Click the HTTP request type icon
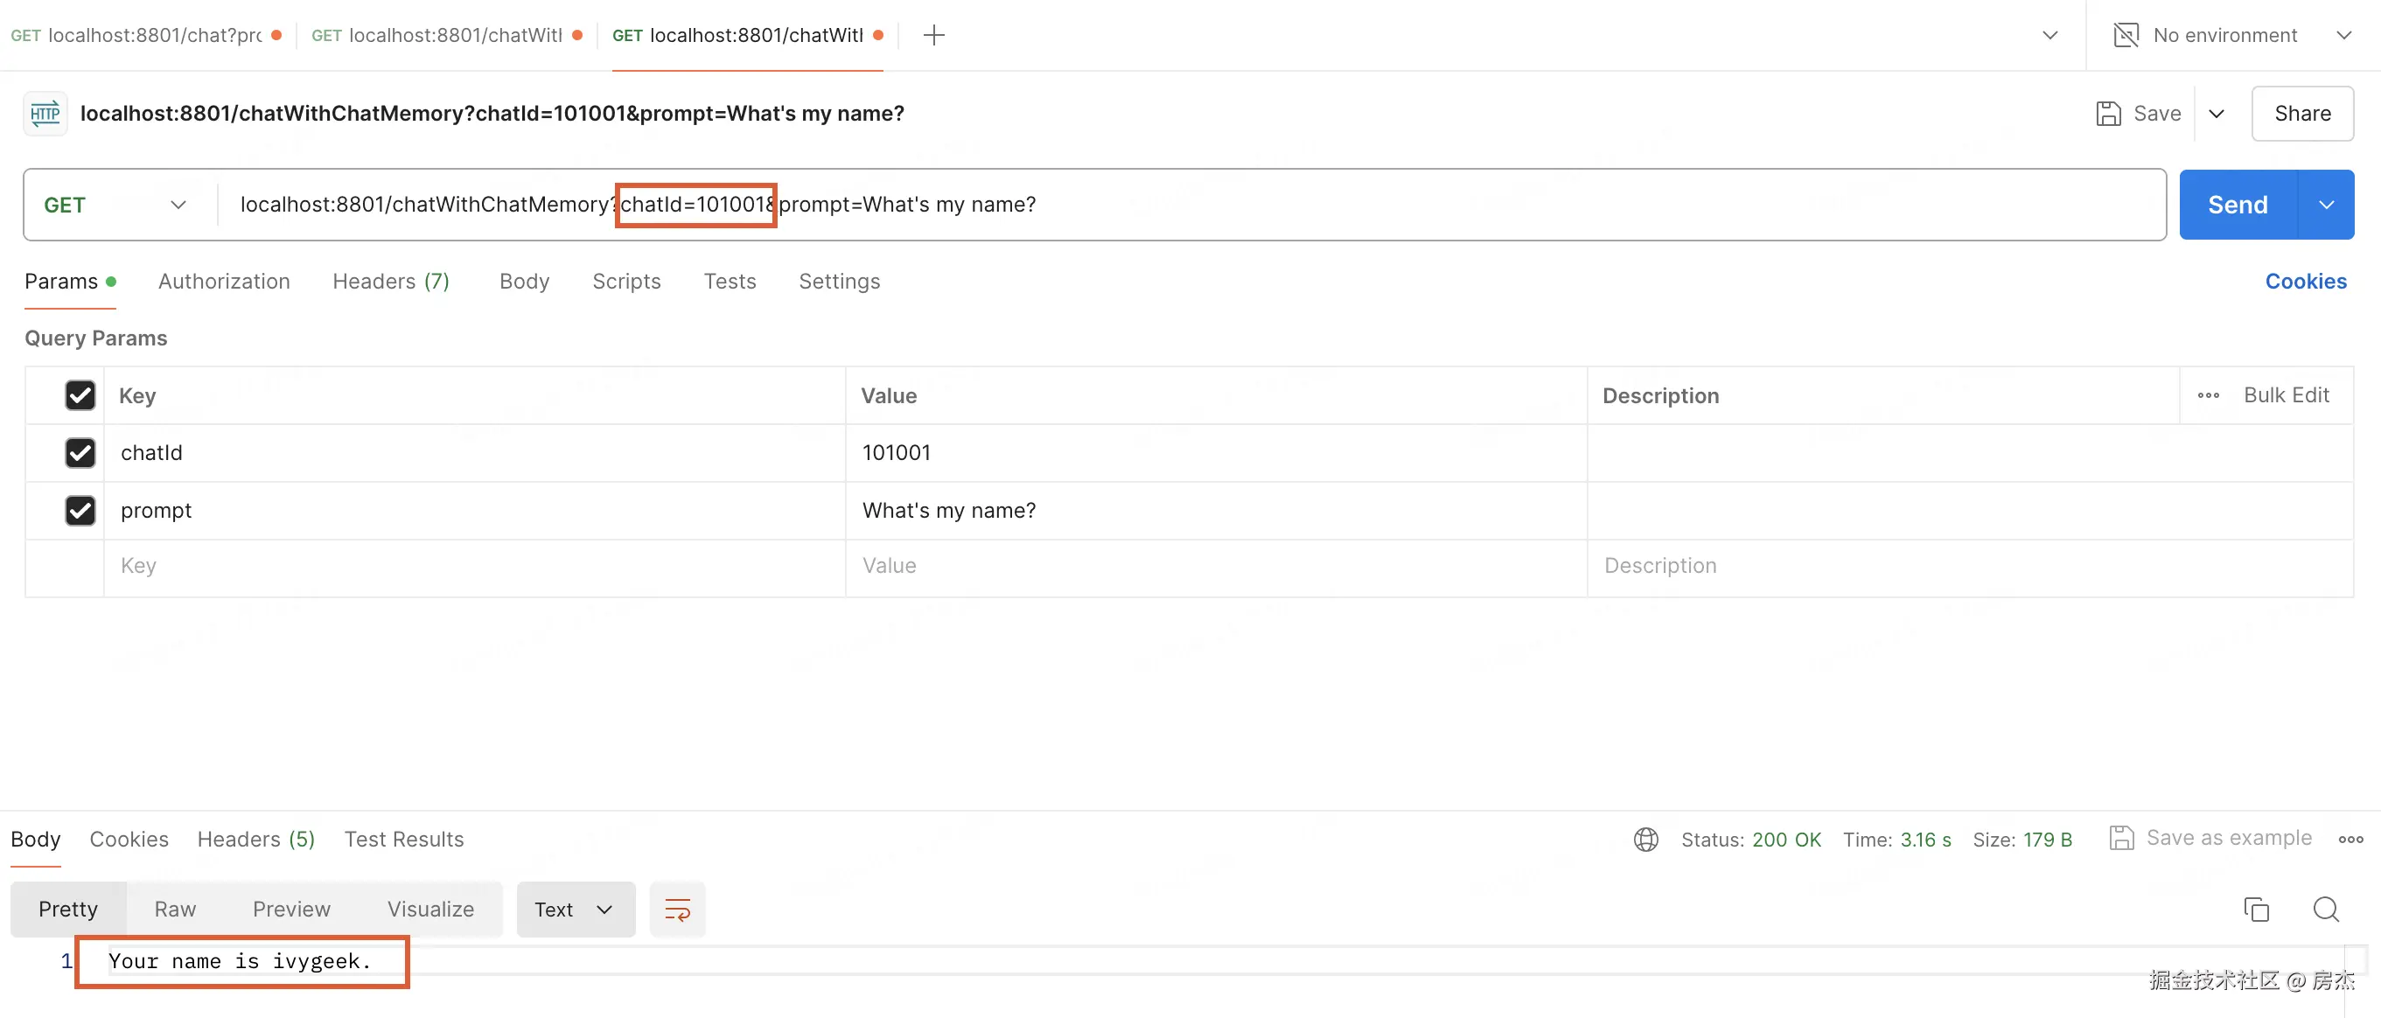The image size is (2381, 1018). pos(45,114)
